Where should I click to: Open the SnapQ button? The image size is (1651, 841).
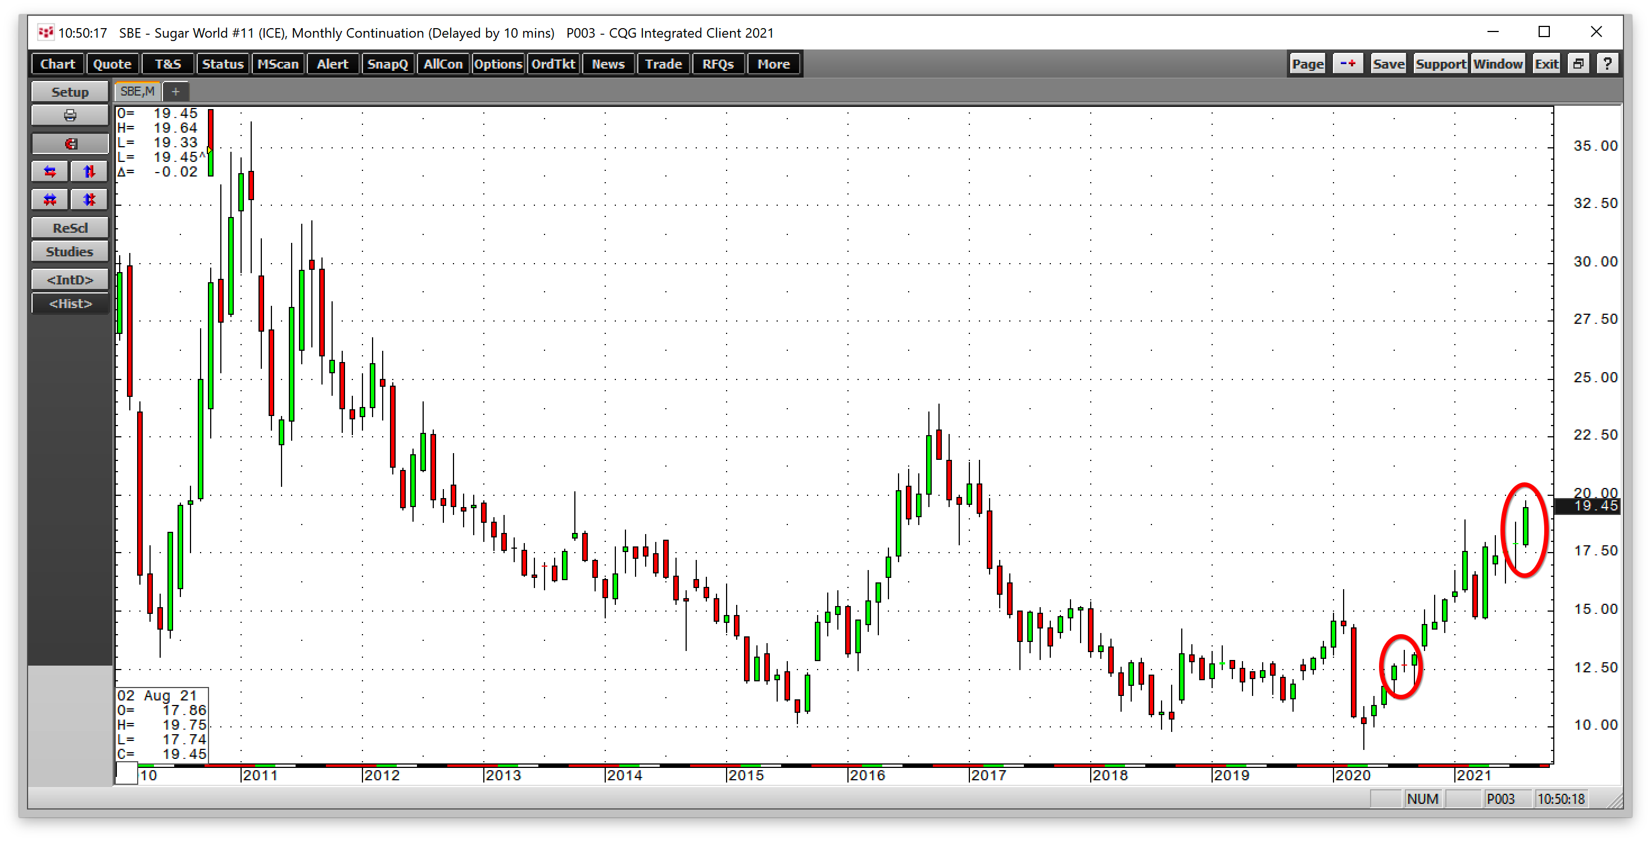(x=388, y=64)
